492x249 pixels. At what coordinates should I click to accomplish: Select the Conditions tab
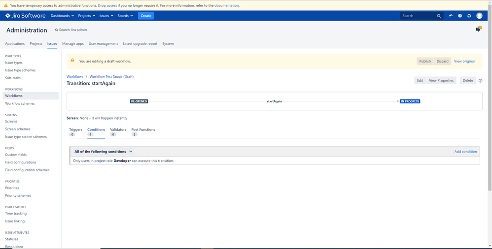96,132
